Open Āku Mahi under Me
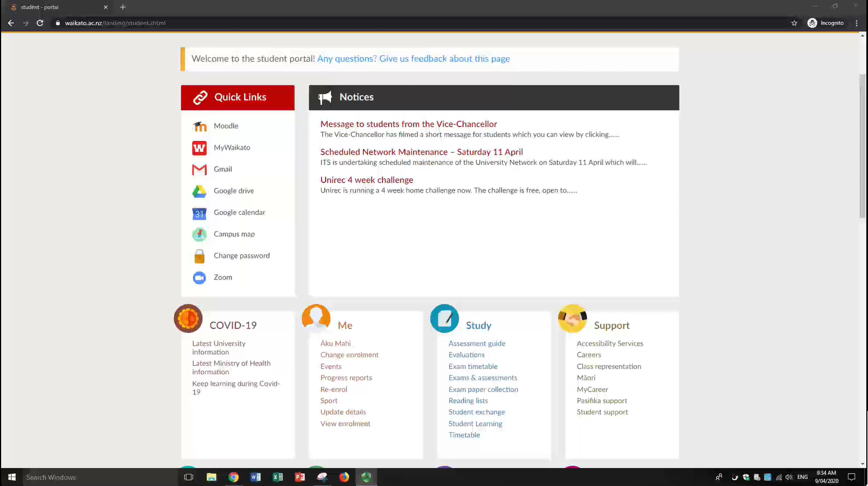The image size is (868, 486). click(x=335, y=343)
